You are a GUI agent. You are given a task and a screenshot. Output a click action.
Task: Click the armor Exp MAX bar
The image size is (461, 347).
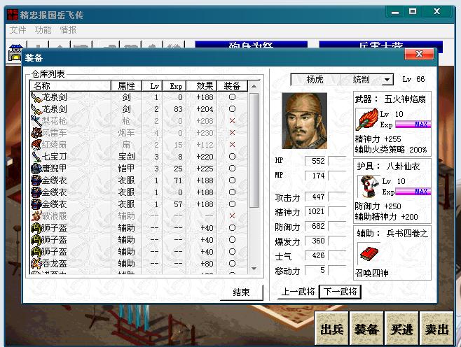click(413, 192)
